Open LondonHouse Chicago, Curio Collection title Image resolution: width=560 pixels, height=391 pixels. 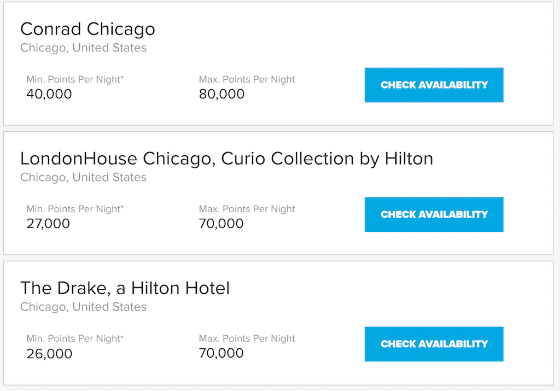tap(226, 158)
